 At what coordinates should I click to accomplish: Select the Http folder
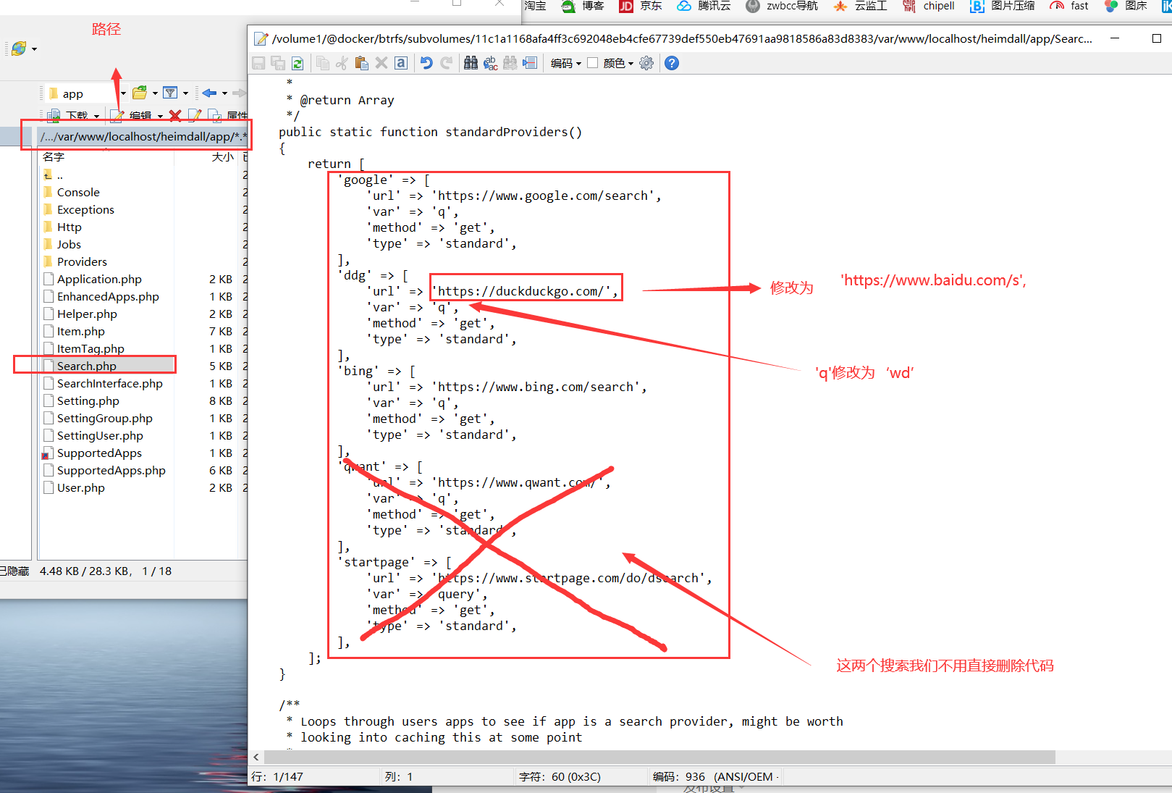pyautogui.click(x=69, y=227)
